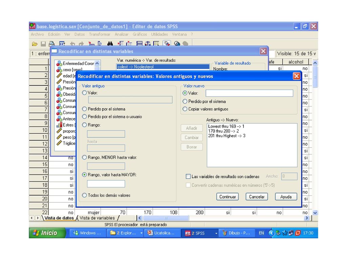Click the vertical scrollbar thumb in data view
Screen dimensions: 347x260
tap(315, 77)
